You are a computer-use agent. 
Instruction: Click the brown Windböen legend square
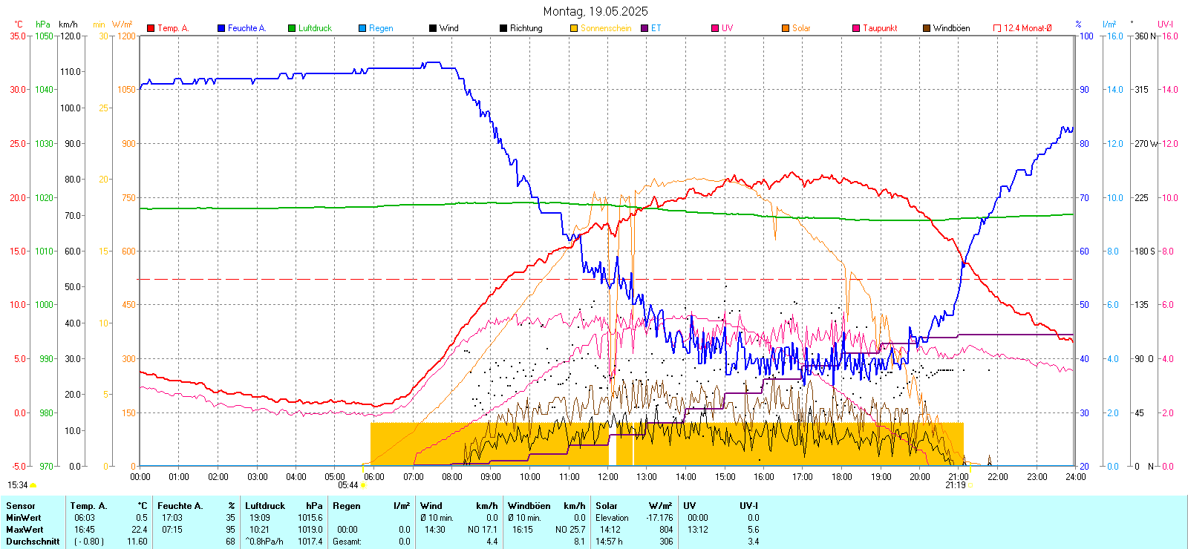tap(927, 28)
